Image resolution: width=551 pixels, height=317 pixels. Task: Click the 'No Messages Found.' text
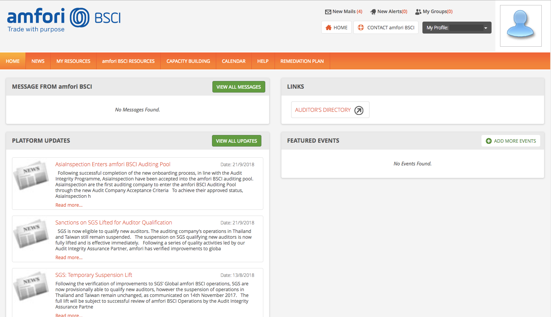tap(137, 110)
